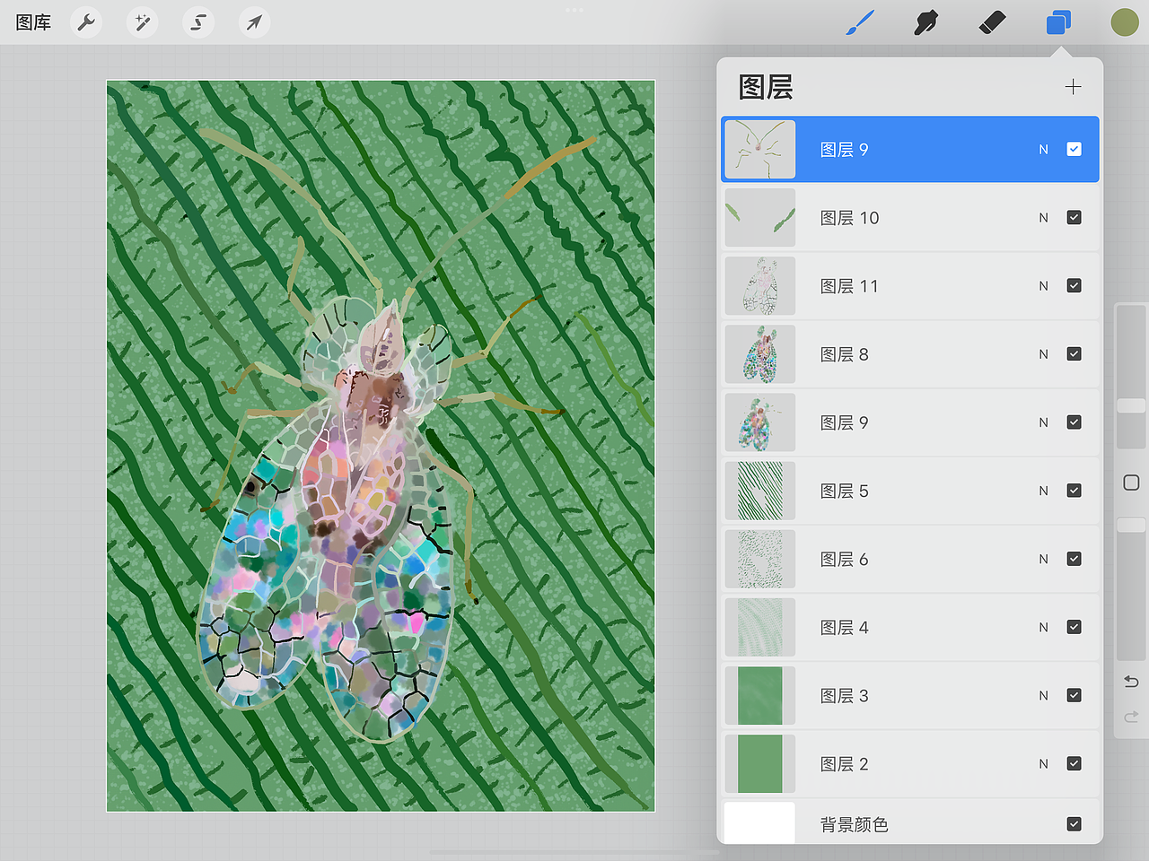Tap the 图层 10 thumbnail

pos(760,217)
